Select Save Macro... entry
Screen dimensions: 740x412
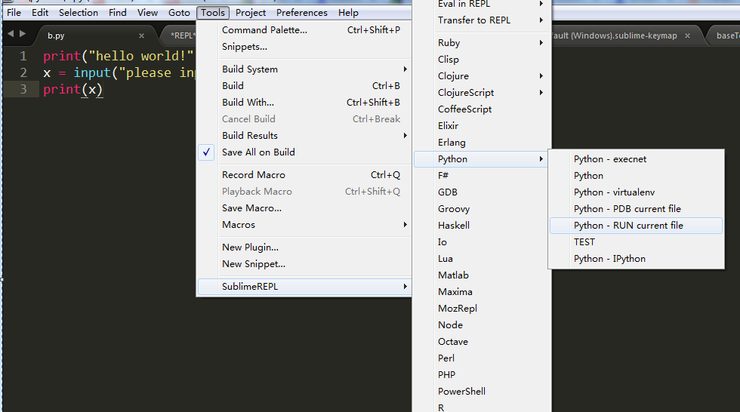coord(304,208)
